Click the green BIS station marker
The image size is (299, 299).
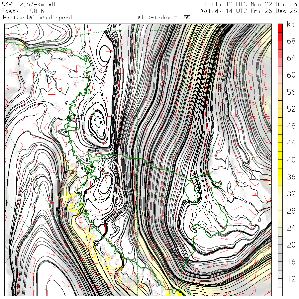pyautogui.click(x=89, y=150)
